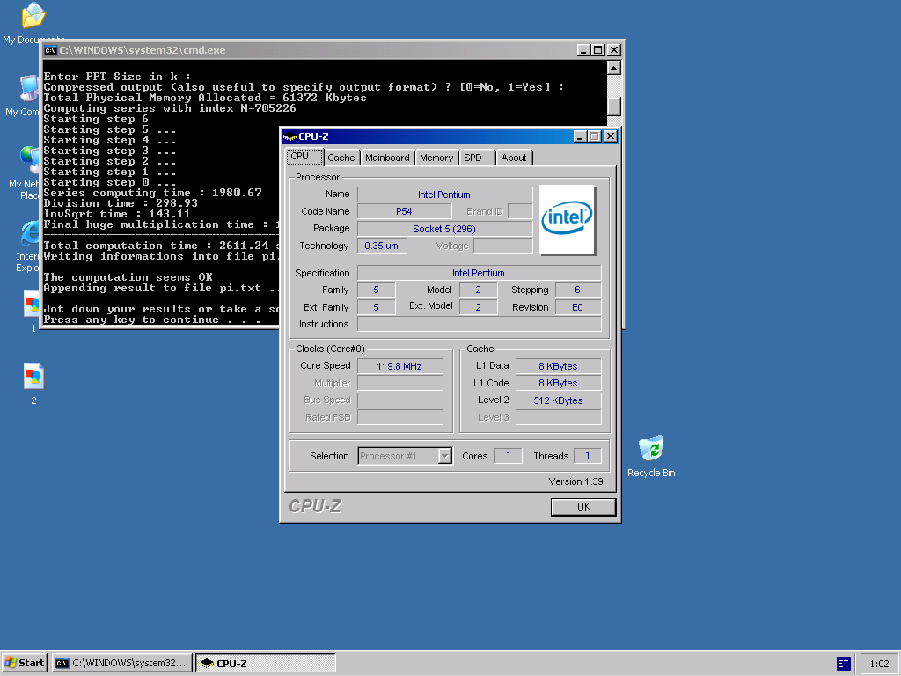This screenshot has height=676, width=901.
Task: Click the L1 Data value 8 KBytes
Action: click(559, 366)
